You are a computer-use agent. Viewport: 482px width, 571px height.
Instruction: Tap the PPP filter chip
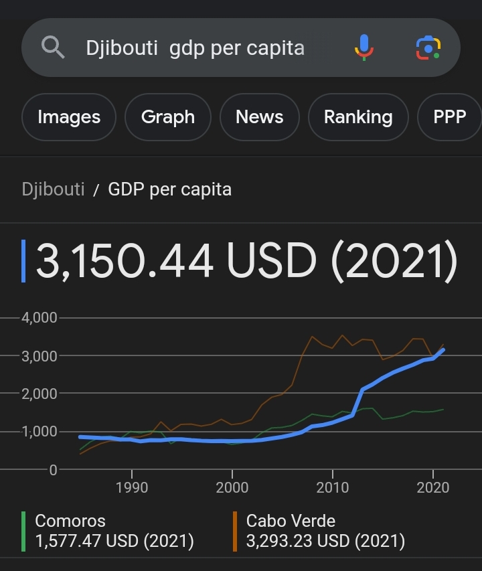[450, 117]
